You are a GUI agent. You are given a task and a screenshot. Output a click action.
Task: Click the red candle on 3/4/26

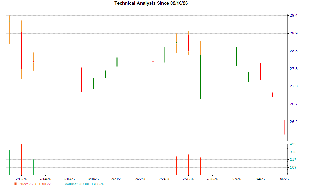point(261,70)
